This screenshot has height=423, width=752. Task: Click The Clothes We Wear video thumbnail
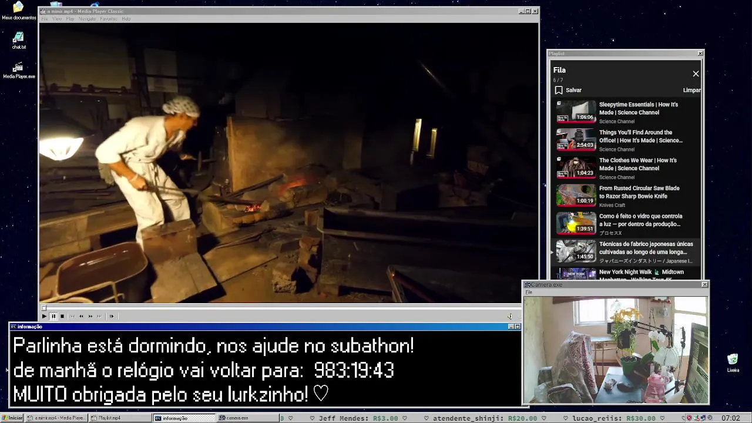pos(576,167)
